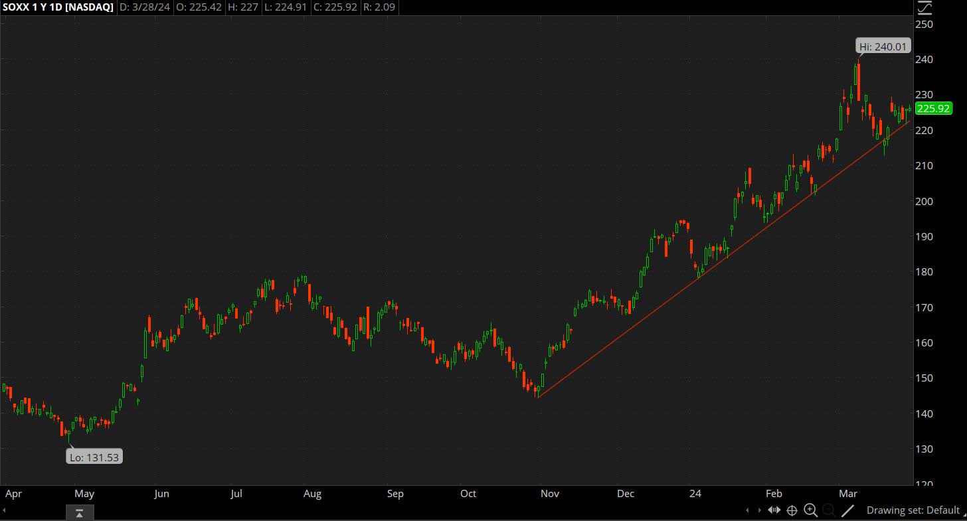Click the 130 price axis label
967x521 pixels.
click(924, 449)
